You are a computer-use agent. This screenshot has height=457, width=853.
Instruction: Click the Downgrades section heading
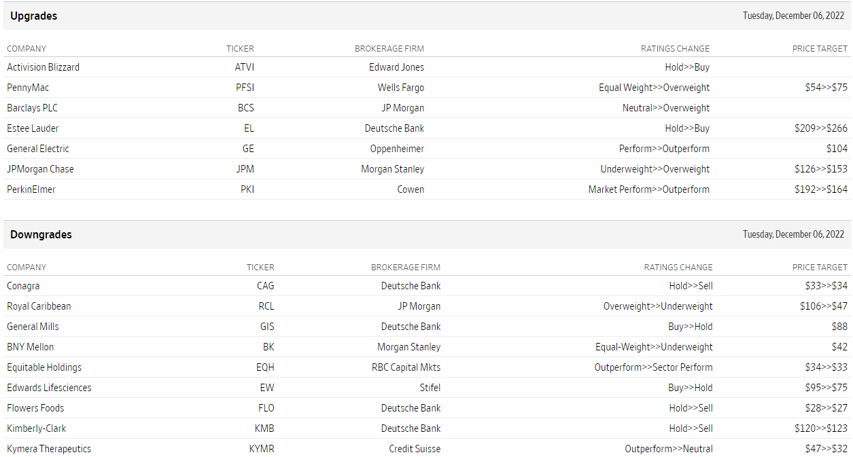point(41,235)
